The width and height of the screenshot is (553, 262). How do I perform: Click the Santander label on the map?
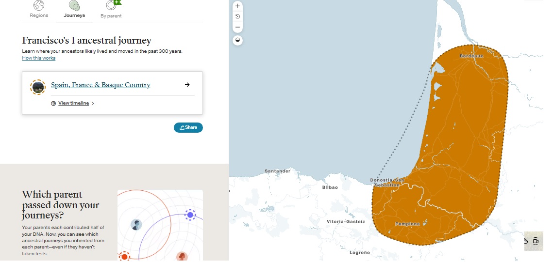pyautogui.click(x=278, y=171)
